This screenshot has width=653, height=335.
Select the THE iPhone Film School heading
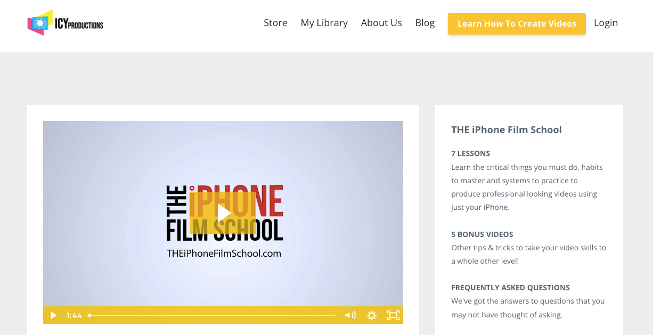(506, 130)
